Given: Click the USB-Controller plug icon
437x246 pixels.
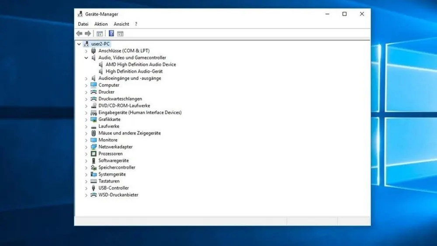Looking at the screenshot, I should tap(94, 188).
